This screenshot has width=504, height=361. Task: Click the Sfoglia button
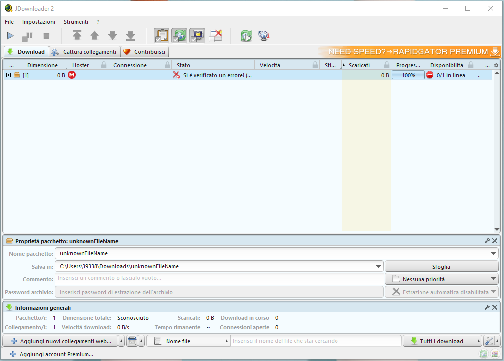[441, 267]
